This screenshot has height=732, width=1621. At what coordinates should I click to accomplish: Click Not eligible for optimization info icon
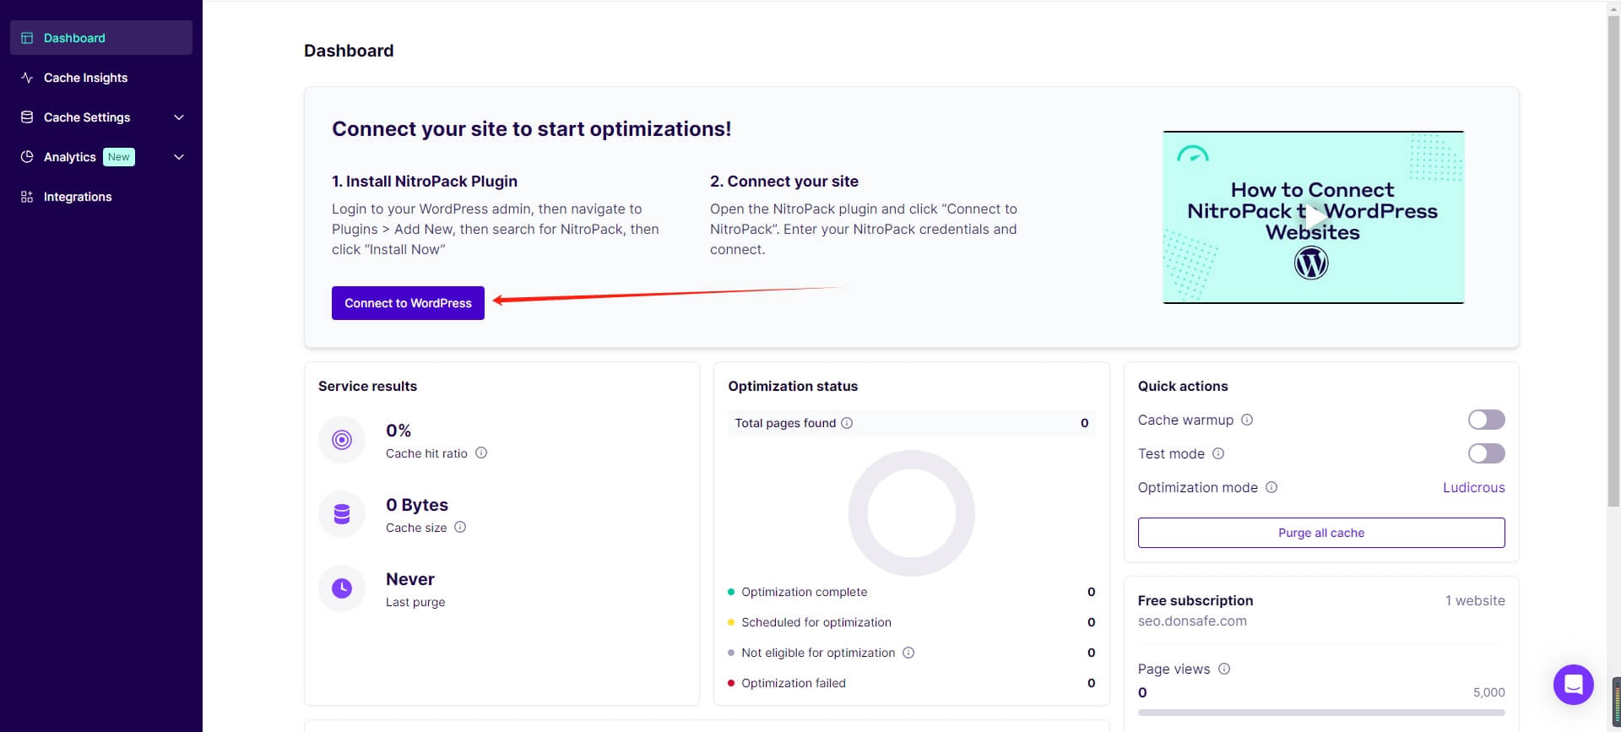pos(908,653)
